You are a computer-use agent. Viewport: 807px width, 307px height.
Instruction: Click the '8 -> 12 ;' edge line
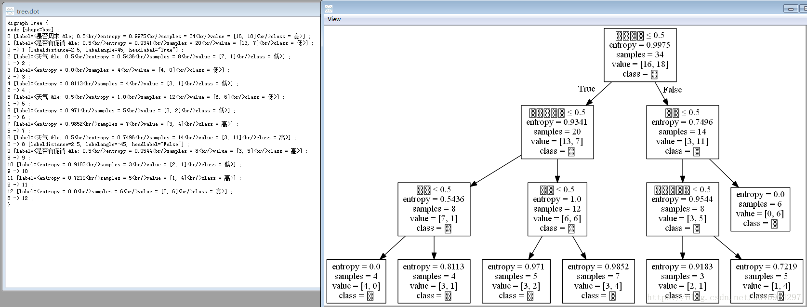click(20, 198)
